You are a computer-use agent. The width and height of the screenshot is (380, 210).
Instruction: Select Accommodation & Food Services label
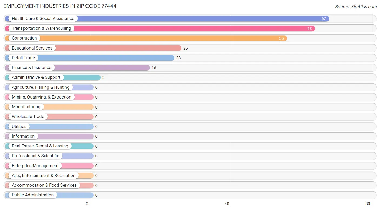(44, 185)
